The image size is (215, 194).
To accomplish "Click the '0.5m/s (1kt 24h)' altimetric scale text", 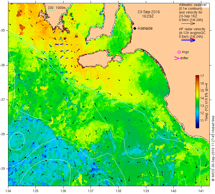I will (x=191, y=20).
